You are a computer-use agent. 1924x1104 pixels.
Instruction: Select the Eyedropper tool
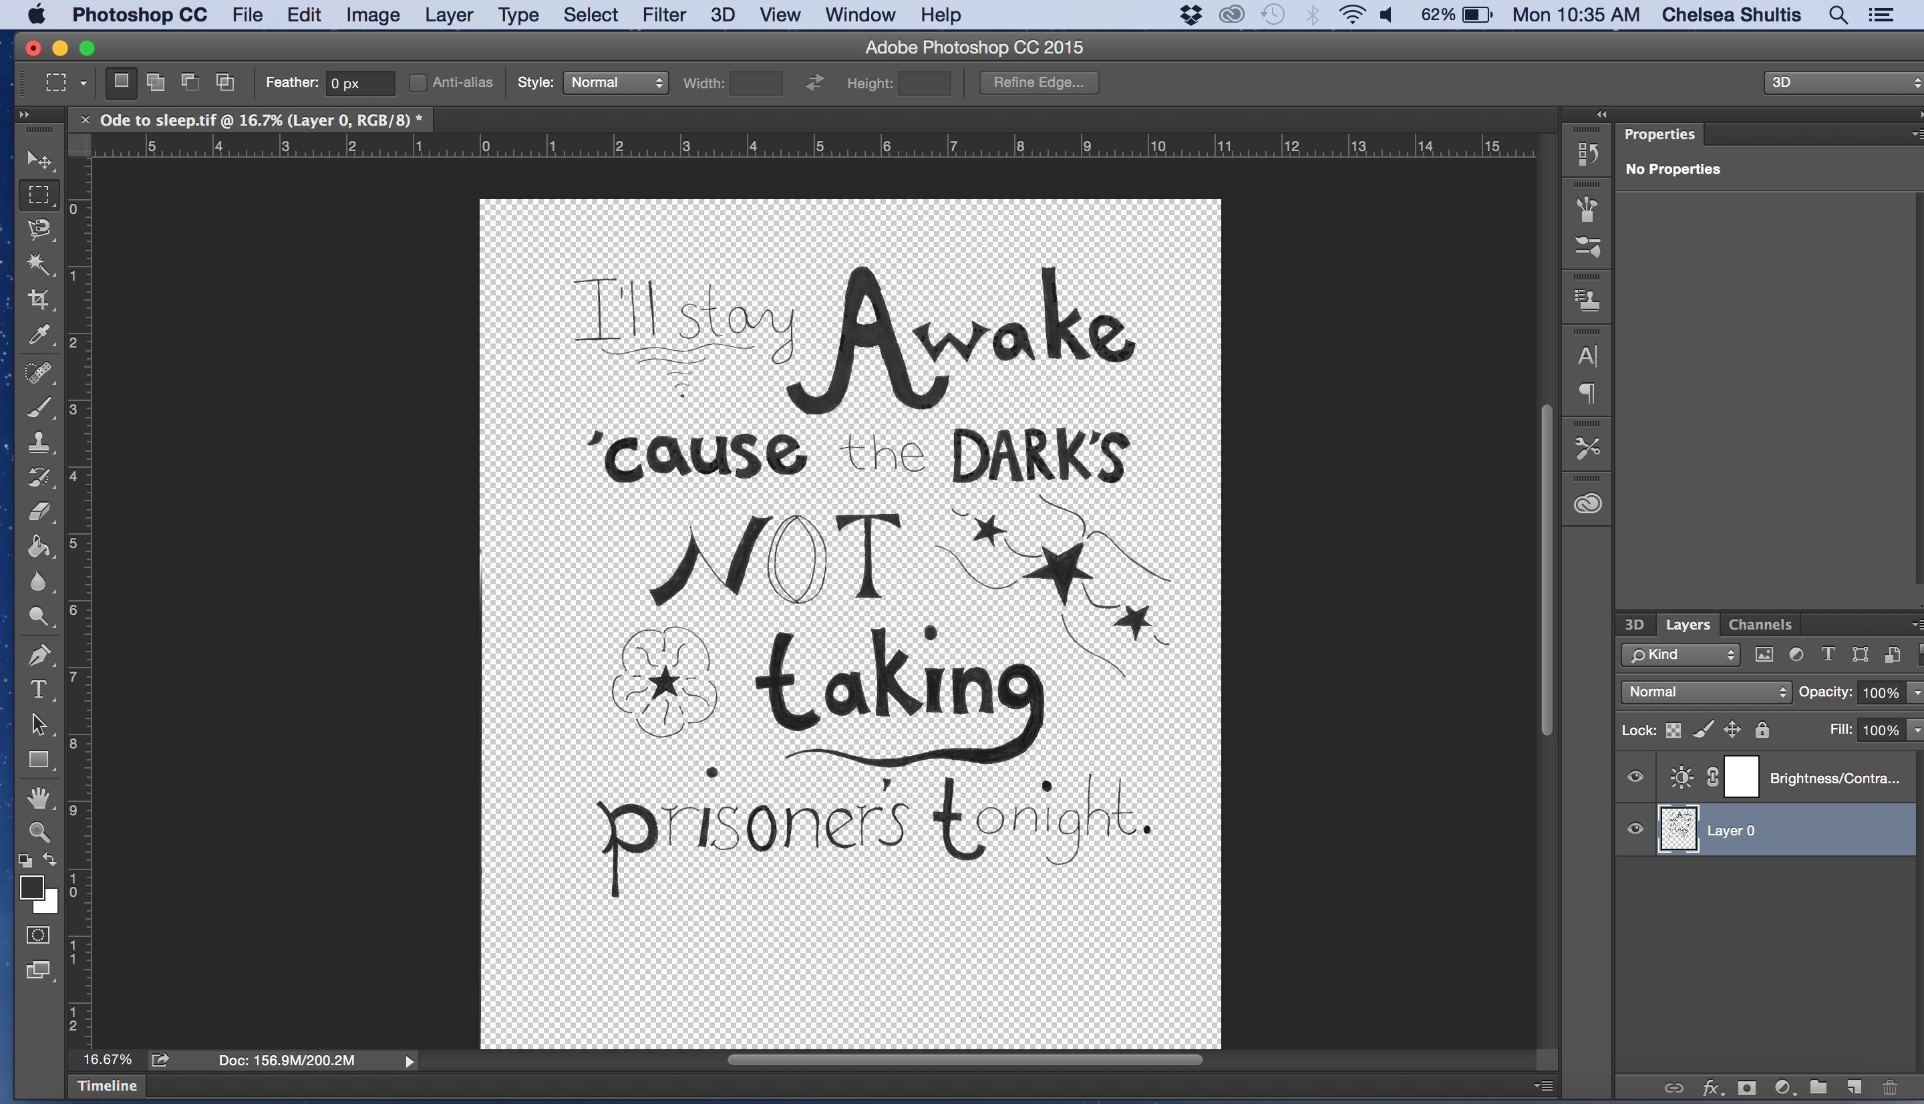pos(39,334)
